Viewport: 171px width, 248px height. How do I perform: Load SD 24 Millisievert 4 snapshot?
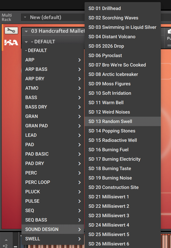[123, 225]
